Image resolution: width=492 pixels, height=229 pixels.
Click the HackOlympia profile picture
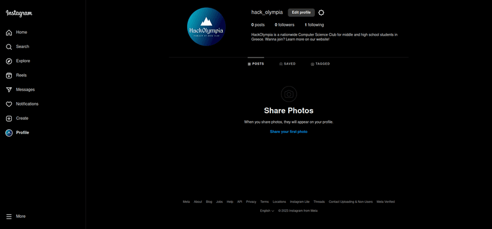click(206, 27)
